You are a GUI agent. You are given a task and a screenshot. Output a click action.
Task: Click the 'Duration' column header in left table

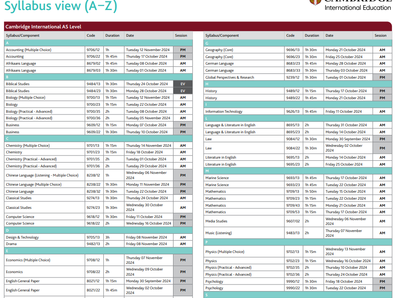pos(112,35)
